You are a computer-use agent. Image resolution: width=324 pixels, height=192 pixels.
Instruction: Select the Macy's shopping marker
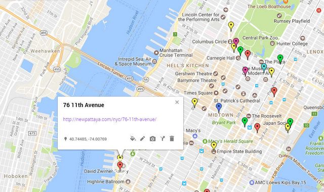click(x=194, y=136)
